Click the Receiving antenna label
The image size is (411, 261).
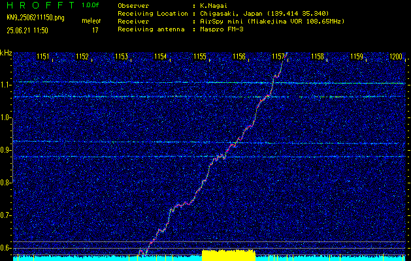pyautogui.click(x=151, y=29)
